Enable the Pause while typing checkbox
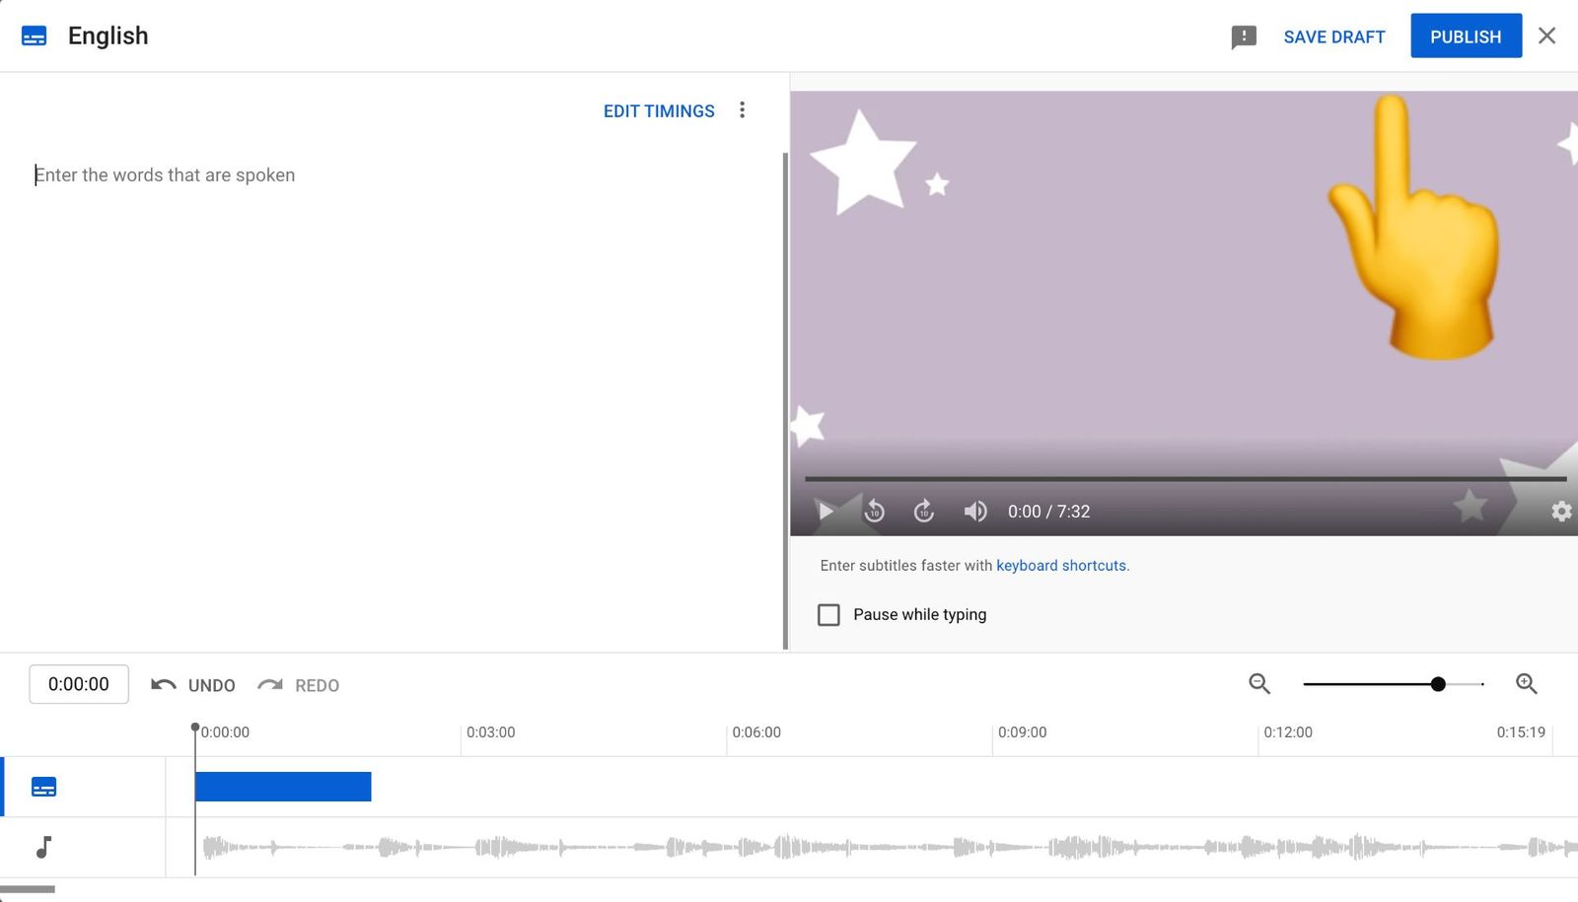1578x902 pixels. [x=828, y=614]
